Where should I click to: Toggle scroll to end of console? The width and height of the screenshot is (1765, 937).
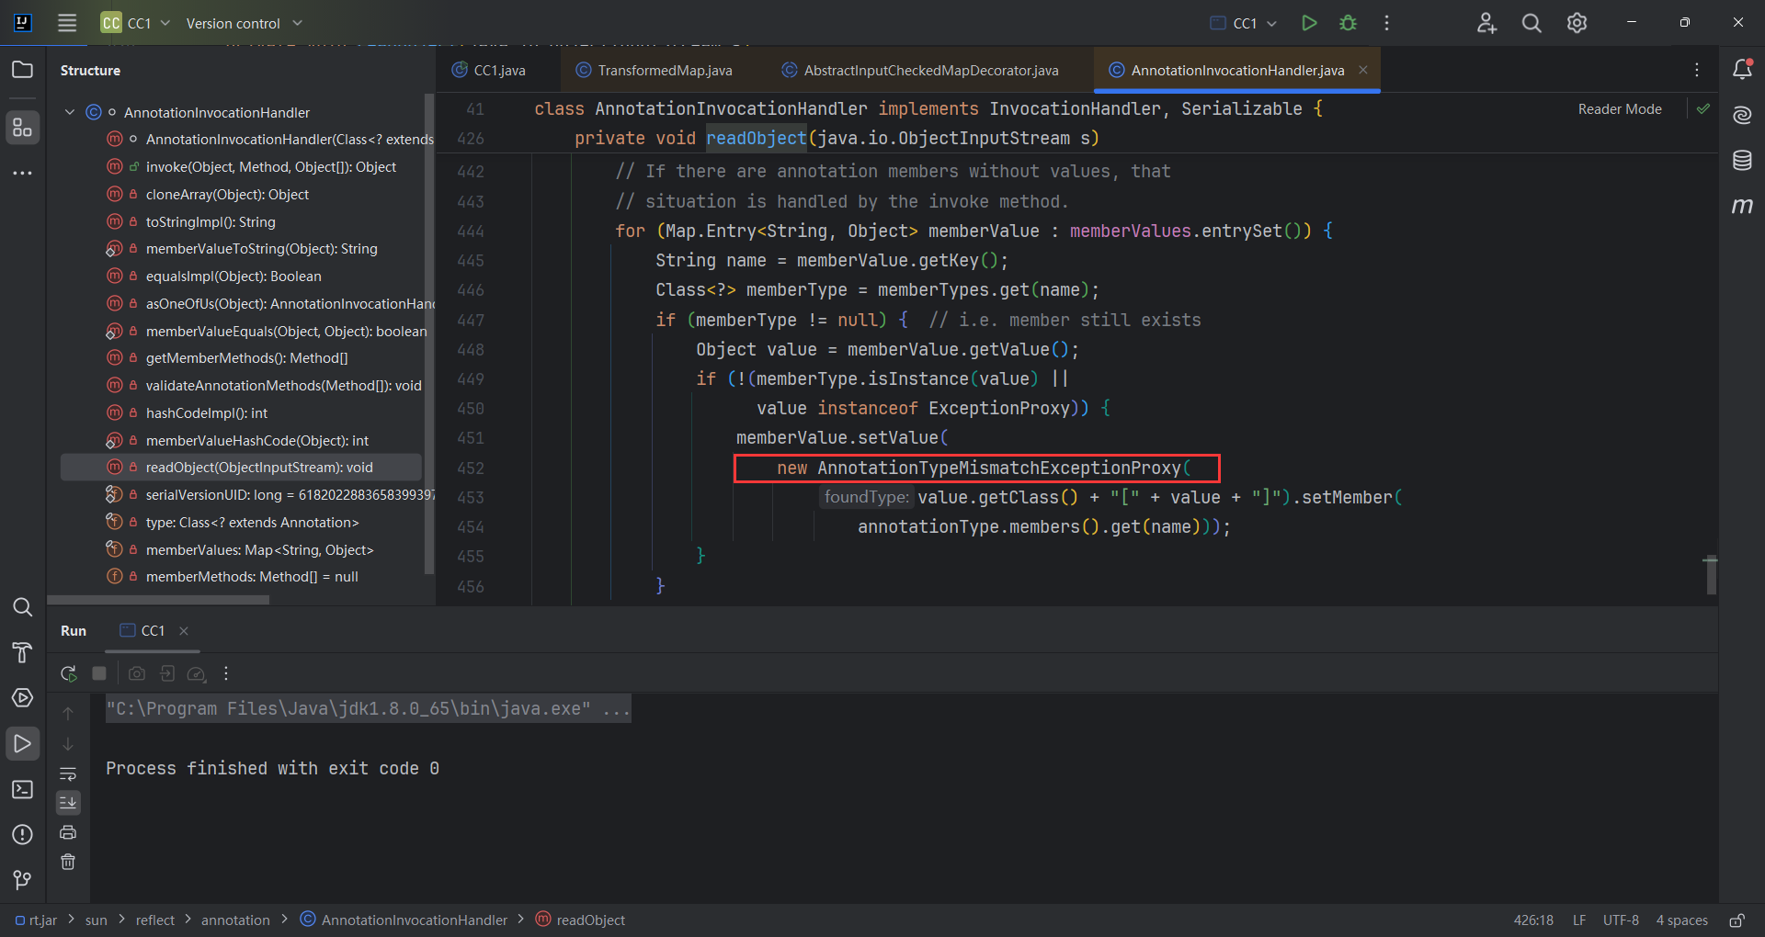[x=68, y=803]
